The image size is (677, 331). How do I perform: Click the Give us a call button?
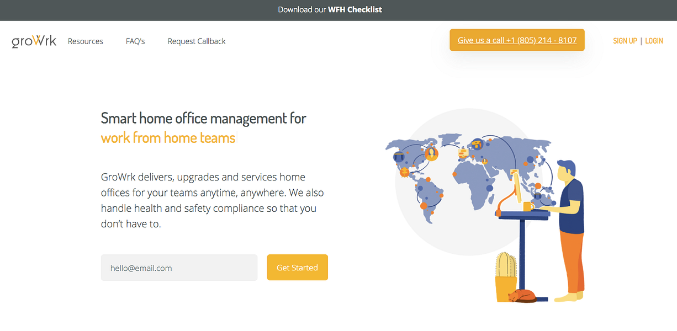[x=517, y=40]
